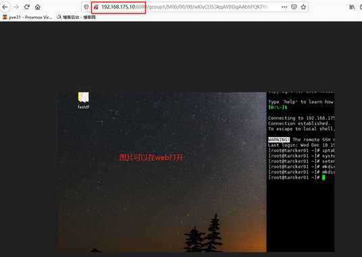Open the browser home page

38,7
